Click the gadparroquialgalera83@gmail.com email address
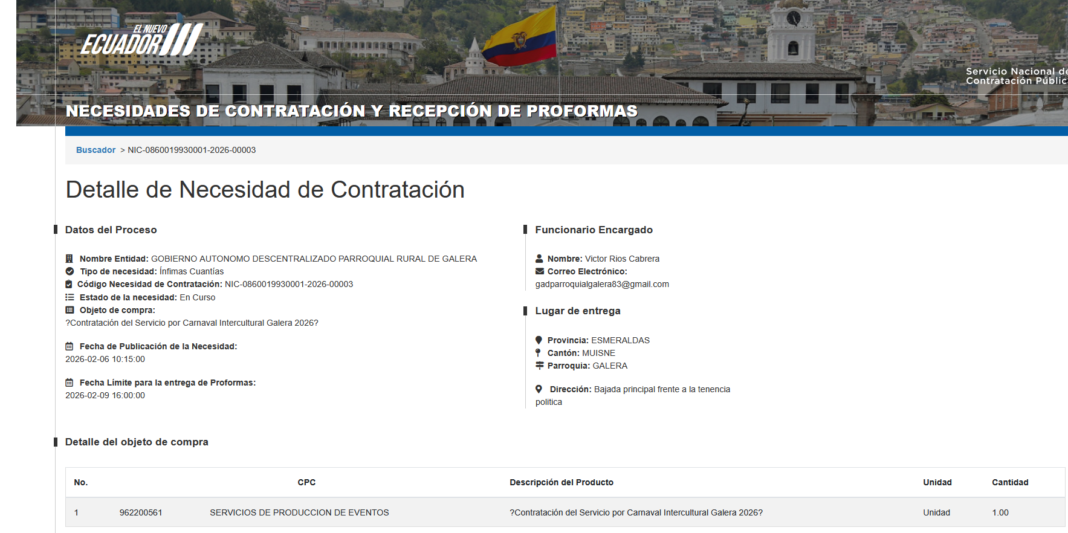Viewport: 1068px width, 533px height. (602, 284)
